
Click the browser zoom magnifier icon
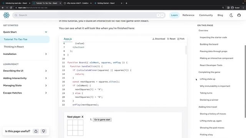(x=223, y=8)
